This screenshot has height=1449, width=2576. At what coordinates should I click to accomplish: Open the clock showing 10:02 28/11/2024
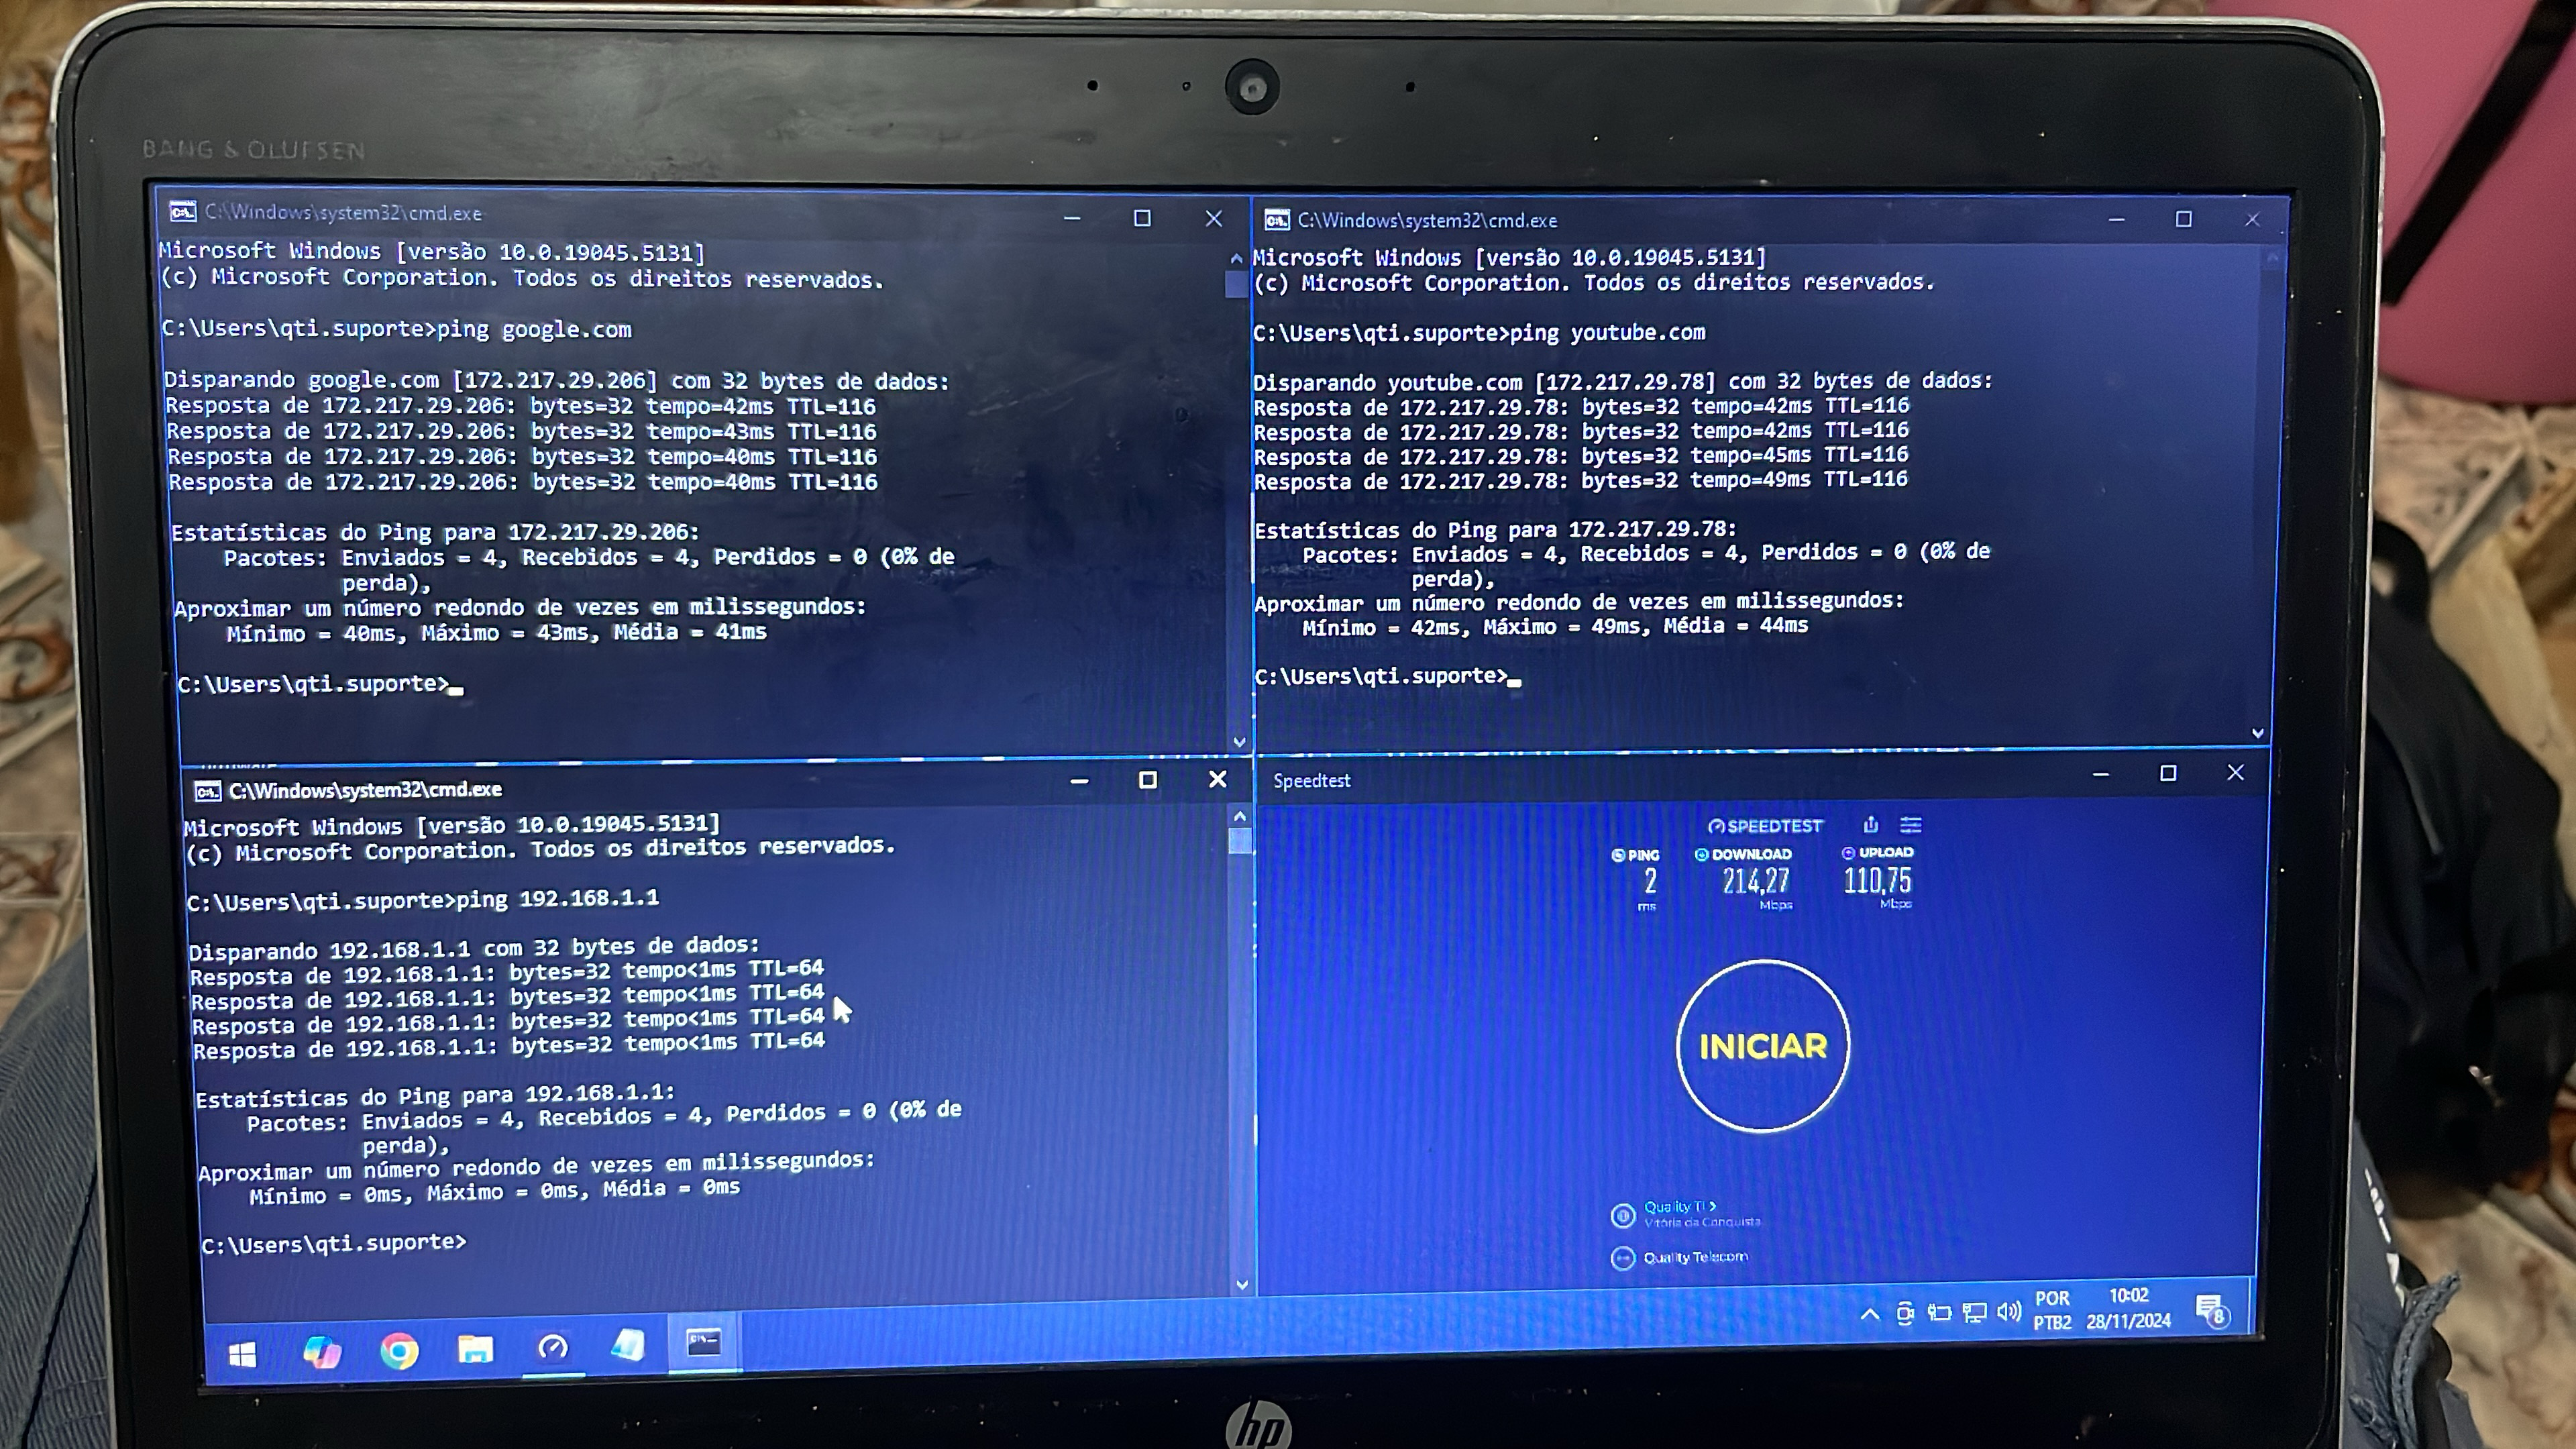(x=2129, y=1308)
